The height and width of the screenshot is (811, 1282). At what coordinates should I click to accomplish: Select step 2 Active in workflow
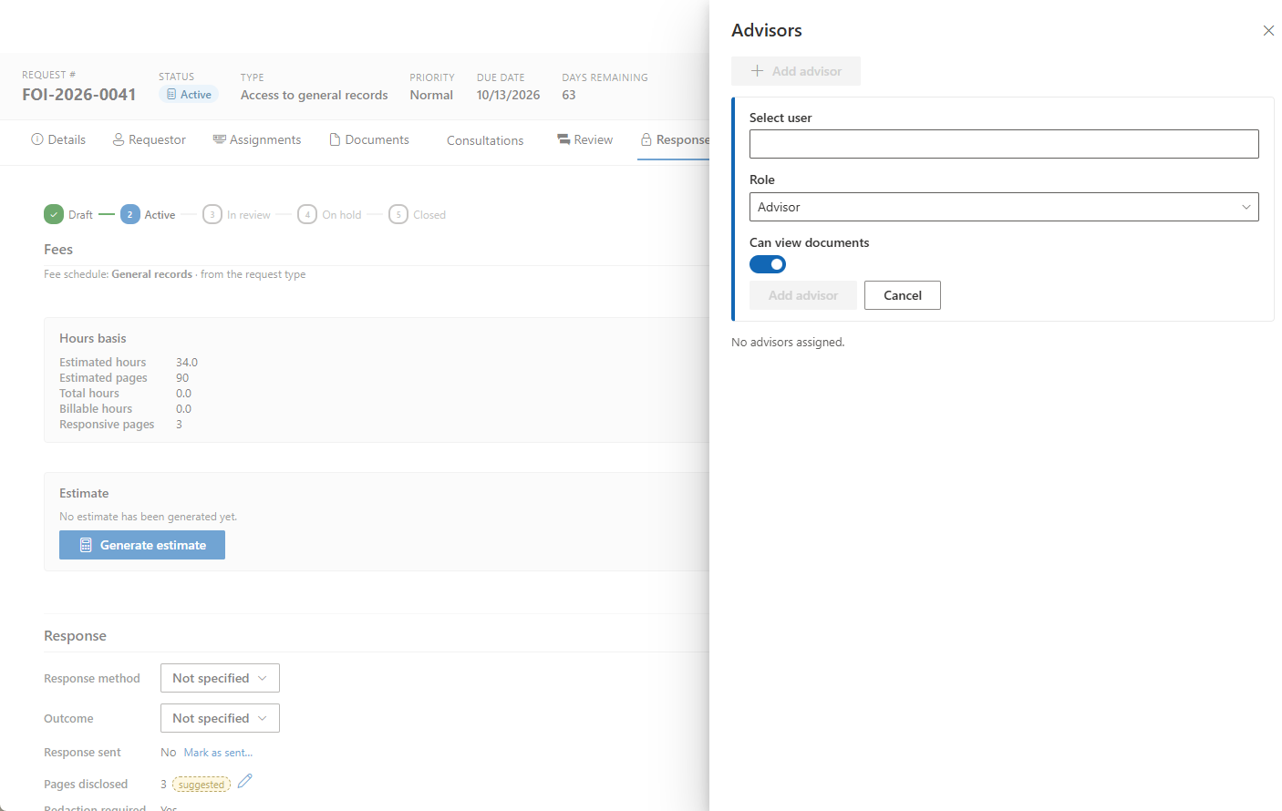[130, 214]
